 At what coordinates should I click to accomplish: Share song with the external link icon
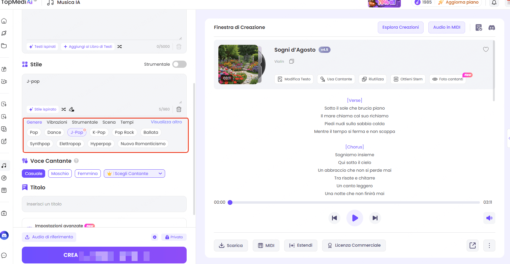(x=473, y=245)
